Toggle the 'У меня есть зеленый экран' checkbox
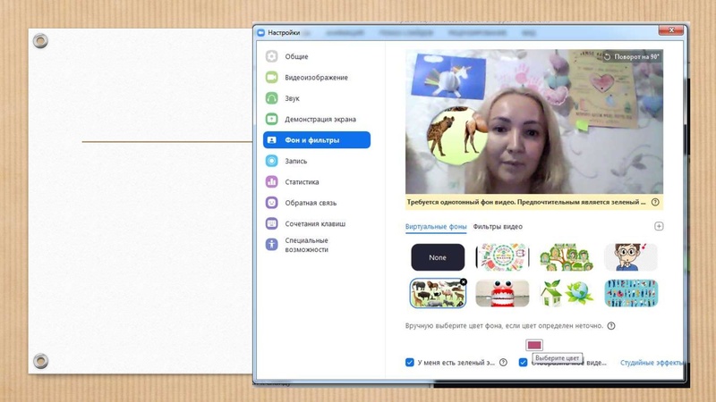This screenshot has height=402, width=716. tap(410, 363)
